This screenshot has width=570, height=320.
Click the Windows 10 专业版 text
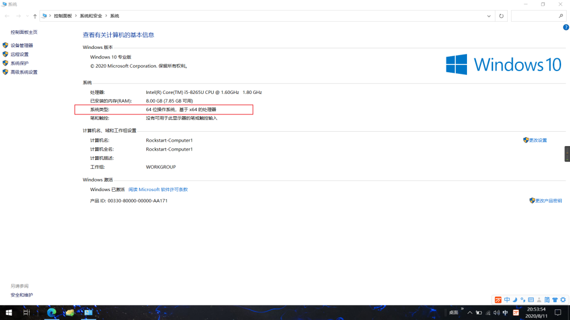111,57
